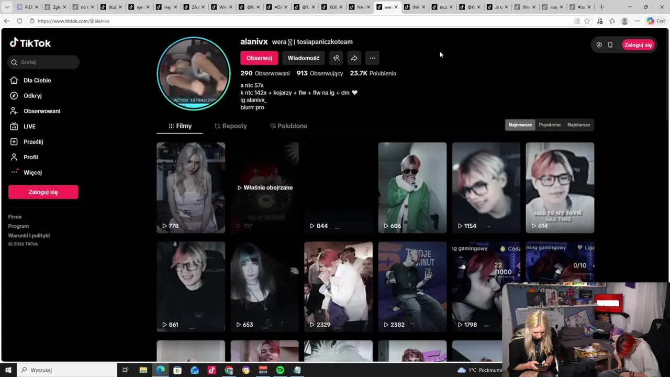
Task: Open the video with 2329 views
Action: (338, 286)
